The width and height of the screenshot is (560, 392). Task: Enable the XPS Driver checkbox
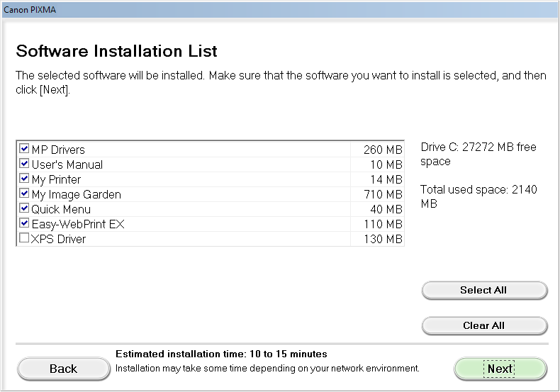(x=24, y=237)
